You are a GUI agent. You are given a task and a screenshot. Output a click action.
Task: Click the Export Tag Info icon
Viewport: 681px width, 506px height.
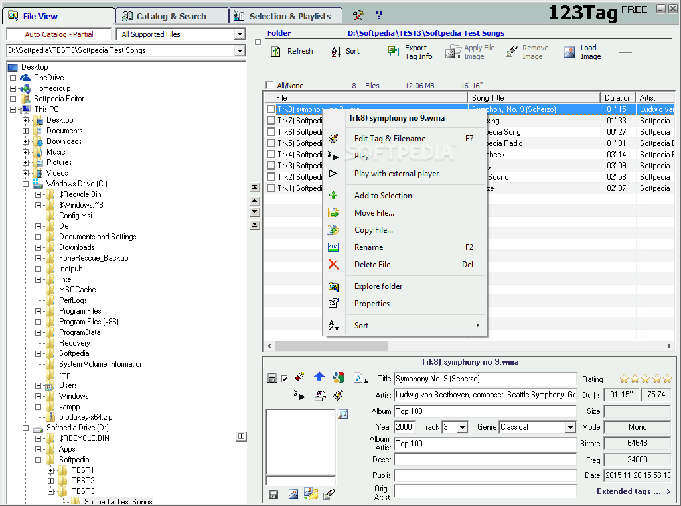coord(393,52)
